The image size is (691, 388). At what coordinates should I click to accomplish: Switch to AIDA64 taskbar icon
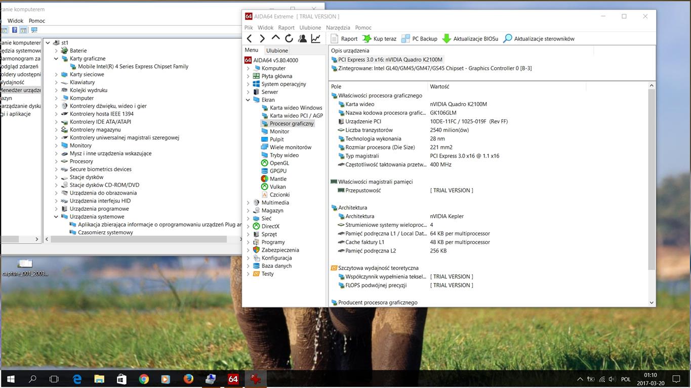233,379
